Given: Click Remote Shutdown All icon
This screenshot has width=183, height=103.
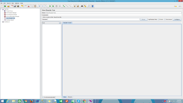Looking at the screenshot, I should click(70, 6).
